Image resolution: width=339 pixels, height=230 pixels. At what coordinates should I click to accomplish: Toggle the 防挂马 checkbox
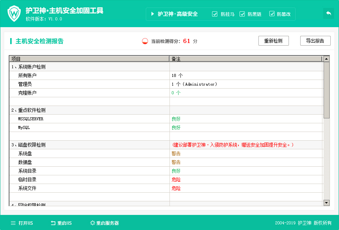click(x=215, y=14)
